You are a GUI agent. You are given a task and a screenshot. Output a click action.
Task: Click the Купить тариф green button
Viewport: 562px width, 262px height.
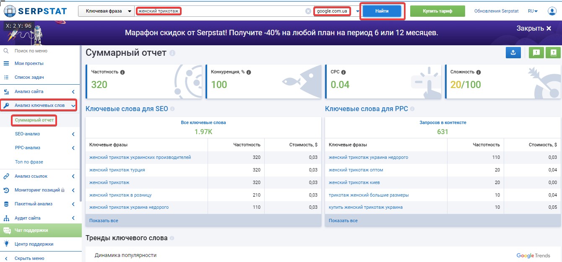coord(438,11)
